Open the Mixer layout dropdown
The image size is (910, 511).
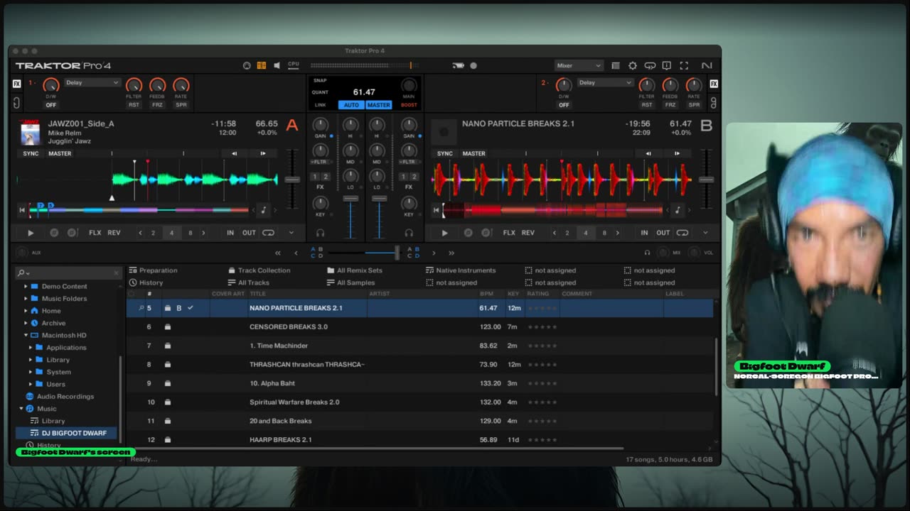coord(579,66)
